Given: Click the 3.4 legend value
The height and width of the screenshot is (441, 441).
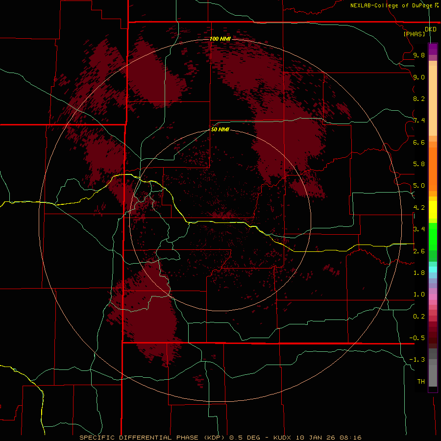Looking at the screenshot, I should pos(419,229).
